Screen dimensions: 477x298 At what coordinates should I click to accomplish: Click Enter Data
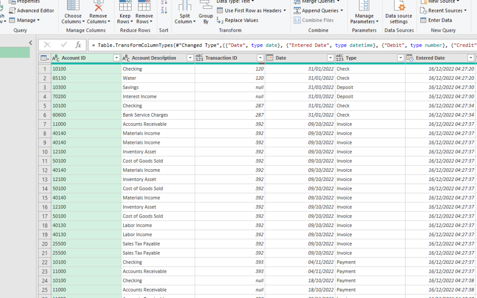click(x=436, y=20)
